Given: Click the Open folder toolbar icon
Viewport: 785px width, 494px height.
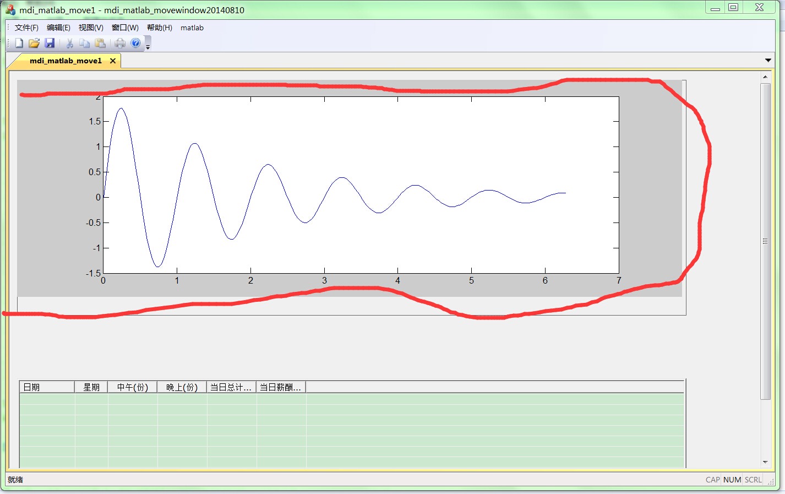Looking at the screenshot, I should 34,44.
